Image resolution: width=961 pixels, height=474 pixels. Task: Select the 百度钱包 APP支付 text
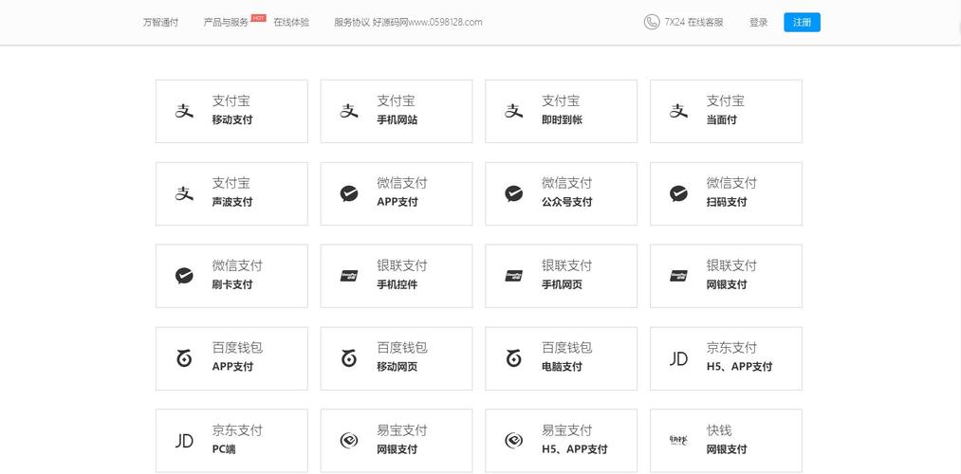point(237,357)
